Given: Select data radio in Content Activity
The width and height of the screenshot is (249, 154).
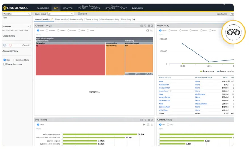Looking at the screenshot, I should [168, 125].
